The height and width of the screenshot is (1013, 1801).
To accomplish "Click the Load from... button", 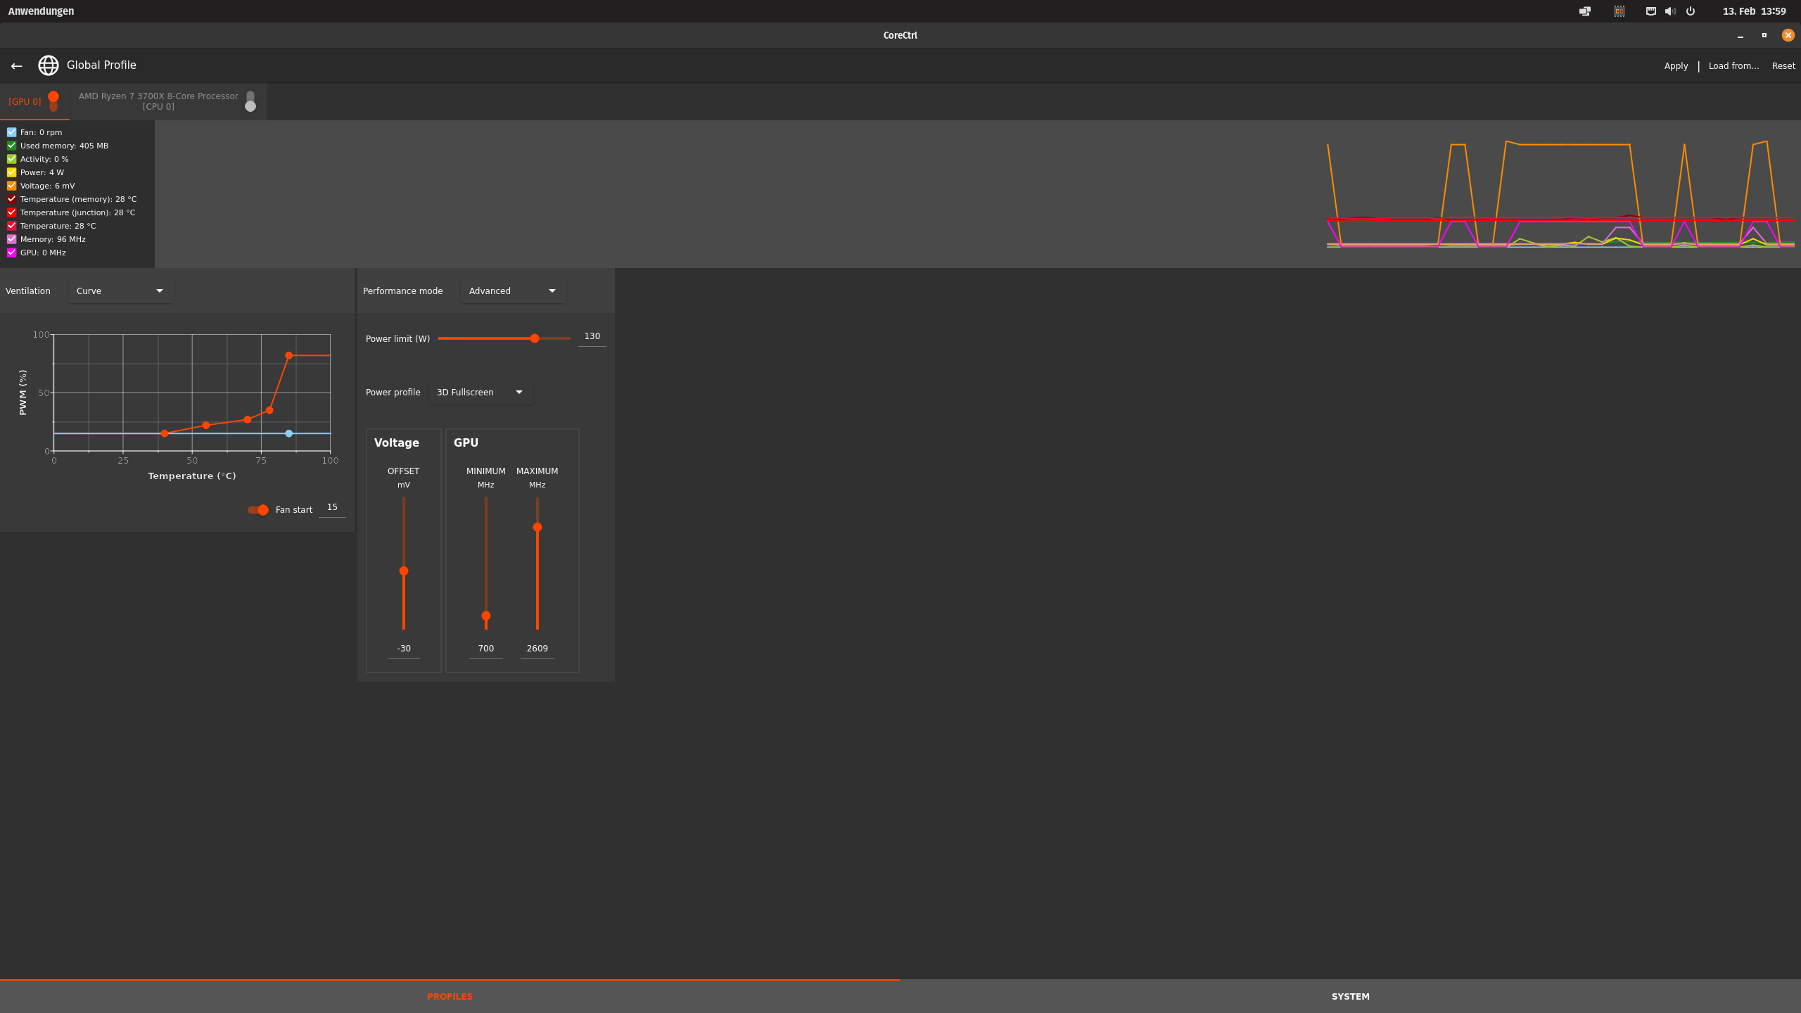I will point(1733,66).
